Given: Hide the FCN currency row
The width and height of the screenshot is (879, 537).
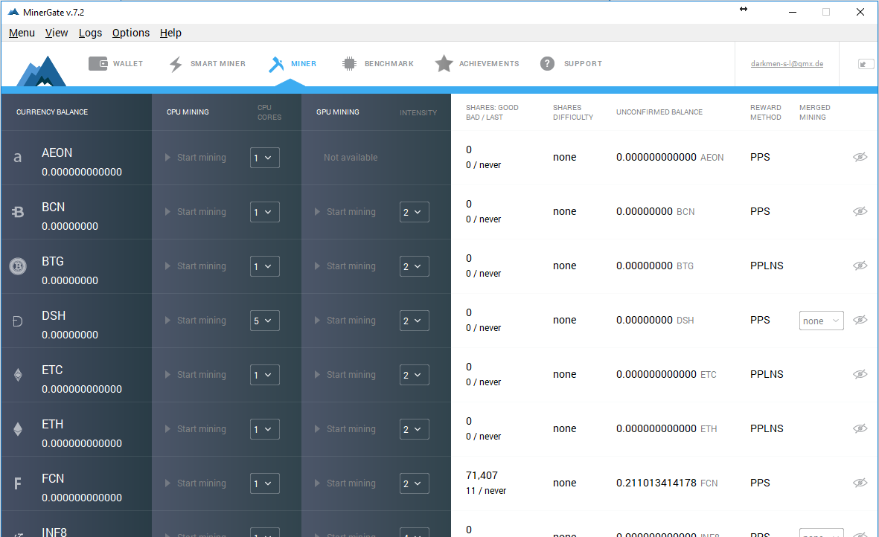Looking at the screenshot, I should click(860, 483).
